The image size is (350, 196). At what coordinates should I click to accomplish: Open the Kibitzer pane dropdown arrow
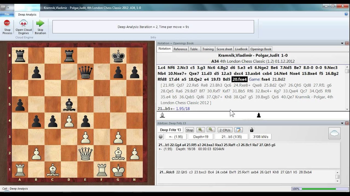click(342, 123)
